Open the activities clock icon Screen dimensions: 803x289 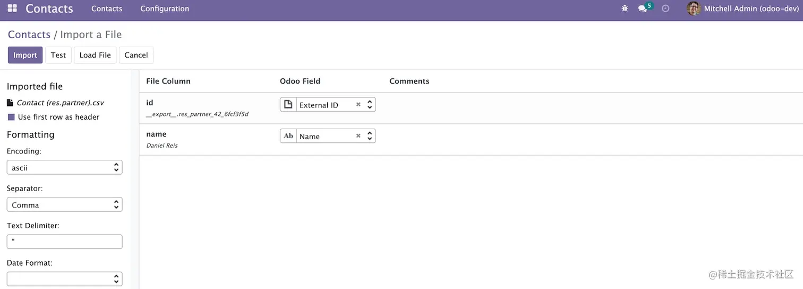tap(665, 8)
